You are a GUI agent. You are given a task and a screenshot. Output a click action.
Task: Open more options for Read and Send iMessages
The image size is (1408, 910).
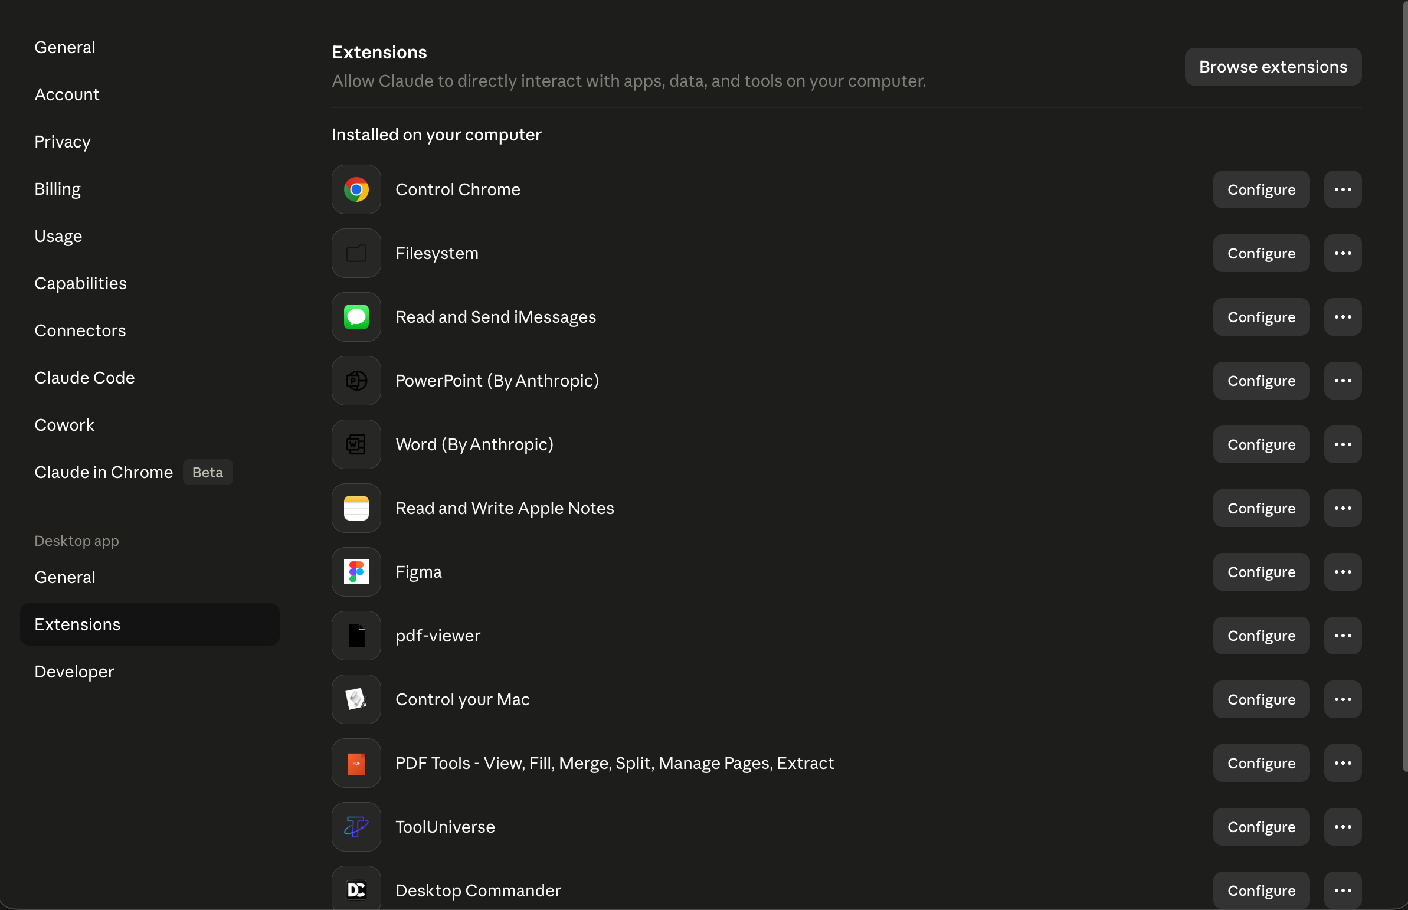tap(1343, 317)
